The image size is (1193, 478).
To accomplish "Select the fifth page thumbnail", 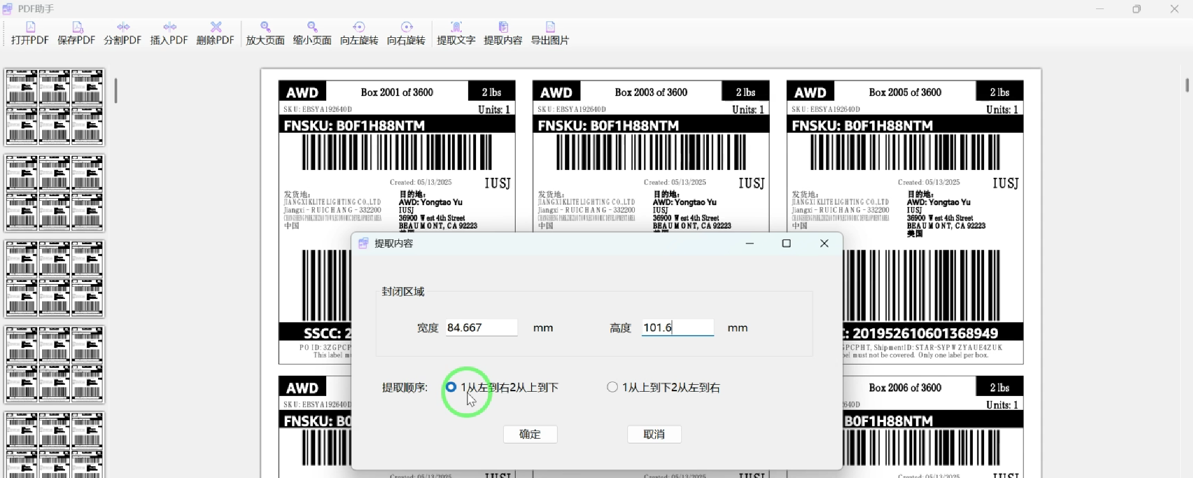I will pyautogui.click(x=54, y=444).
